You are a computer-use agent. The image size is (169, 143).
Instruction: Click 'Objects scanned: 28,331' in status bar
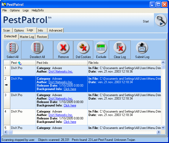coord(54,140)
